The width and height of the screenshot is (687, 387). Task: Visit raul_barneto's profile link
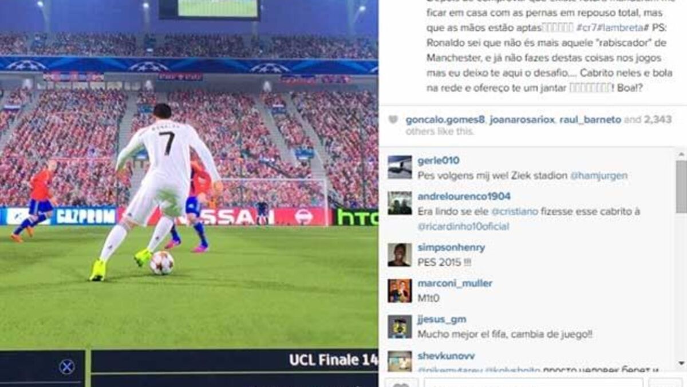click(x=590, y=120)
